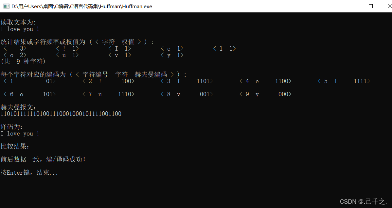Click the console icon in the title bar
Screen dimensions: 392x208
tap(6, 6)
